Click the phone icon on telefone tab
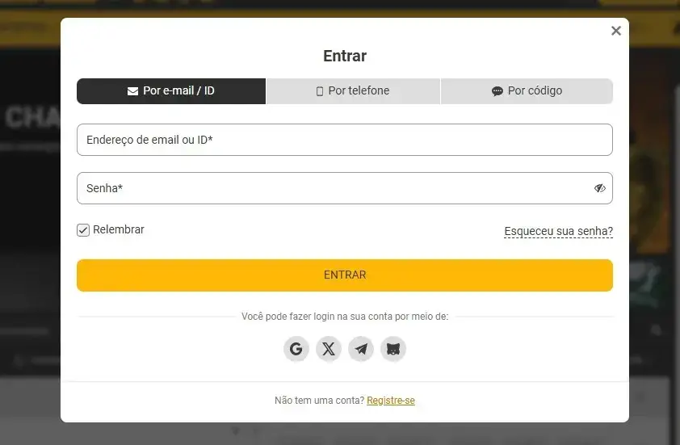The image size is (680, 445). pos(320,91)
